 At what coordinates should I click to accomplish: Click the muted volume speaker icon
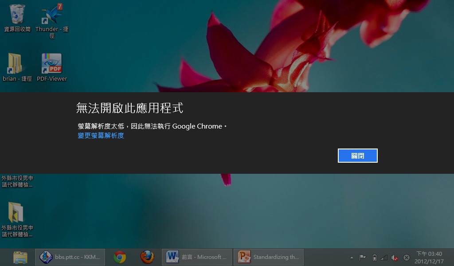tap(394, 257)
